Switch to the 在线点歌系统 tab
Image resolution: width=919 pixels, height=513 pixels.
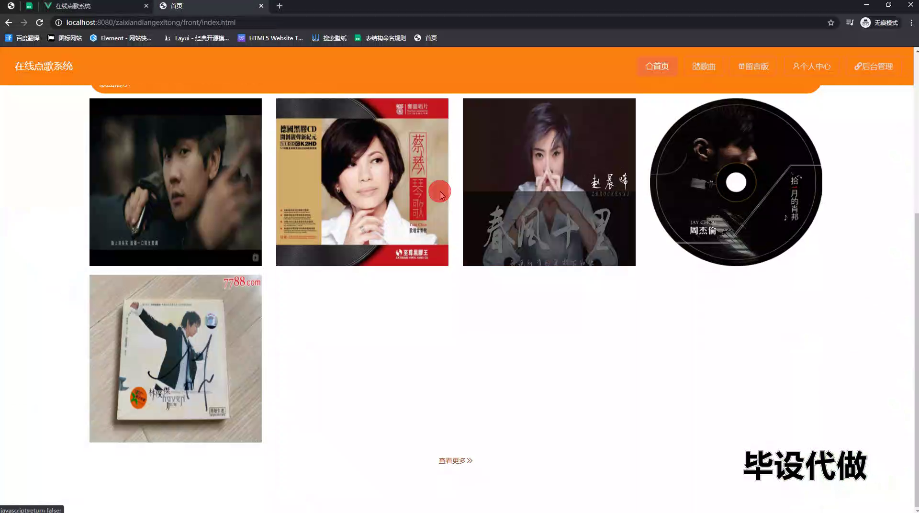pos(96,6)
